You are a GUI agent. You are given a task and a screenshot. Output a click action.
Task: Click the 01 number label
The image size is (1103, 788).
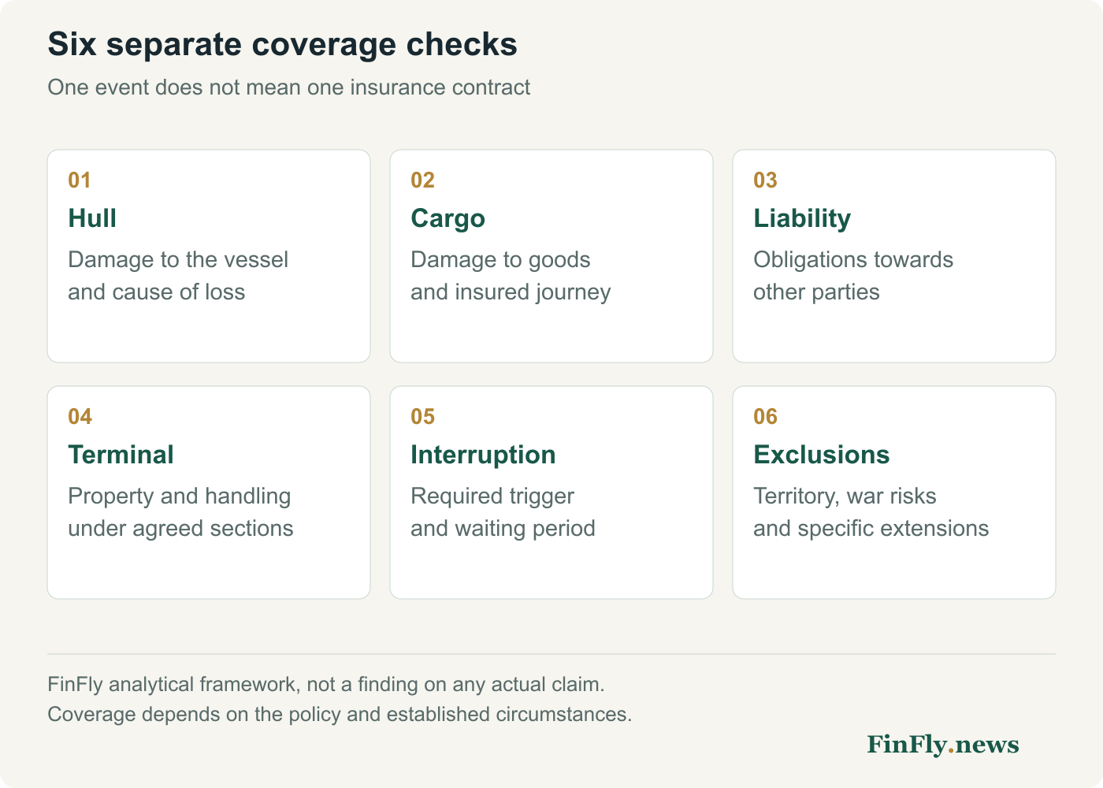[x=80, y=180]
